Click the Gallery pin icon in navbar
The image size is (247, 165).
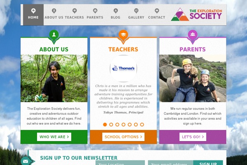point(136,11)
